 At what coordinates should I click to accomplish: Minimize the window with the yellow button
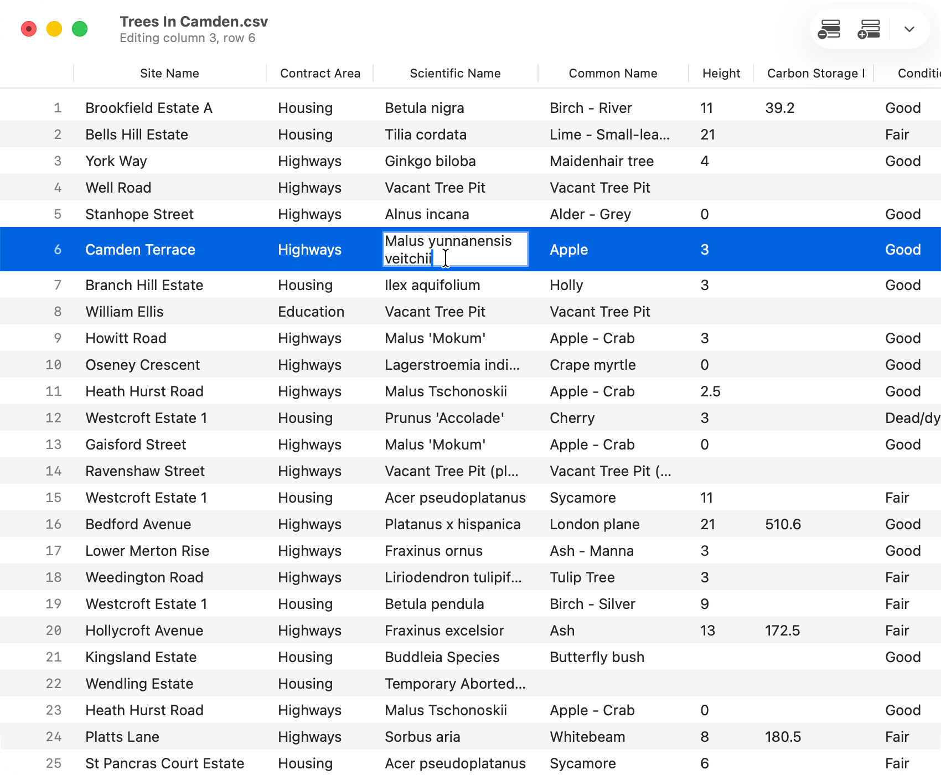tap(54, 29)
